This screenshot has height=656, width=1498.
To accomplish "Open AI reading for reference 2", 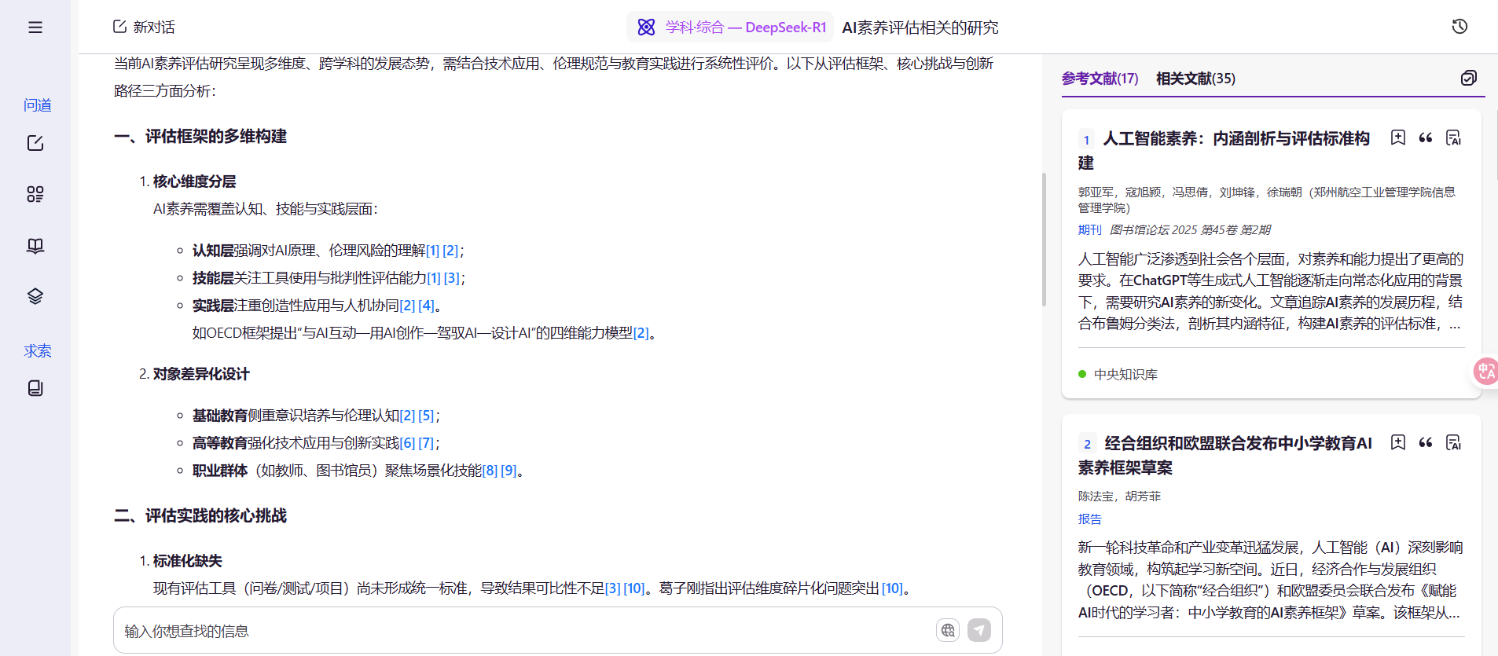I will [x=1453, y=443].
